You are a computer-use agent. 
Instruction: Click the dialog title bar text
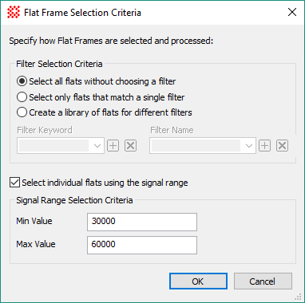82,13
